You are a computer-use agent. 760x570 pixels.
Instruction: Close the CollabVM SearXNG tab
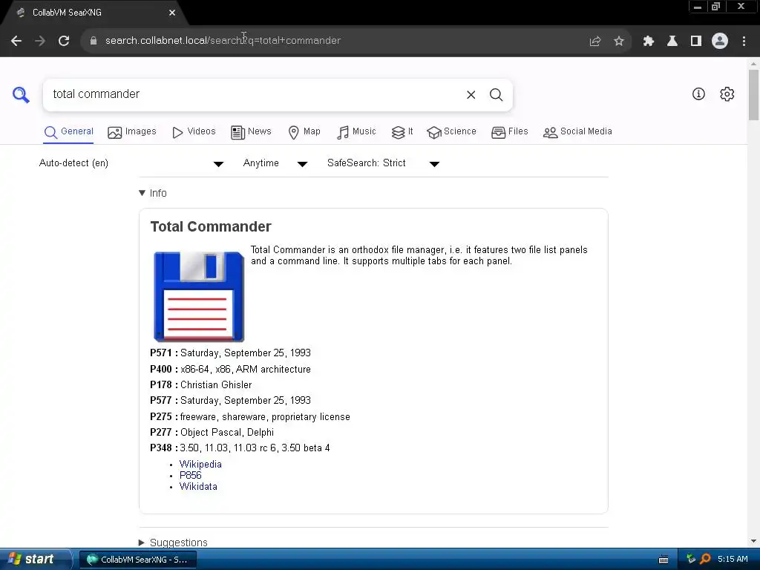(x=172, y=13)
